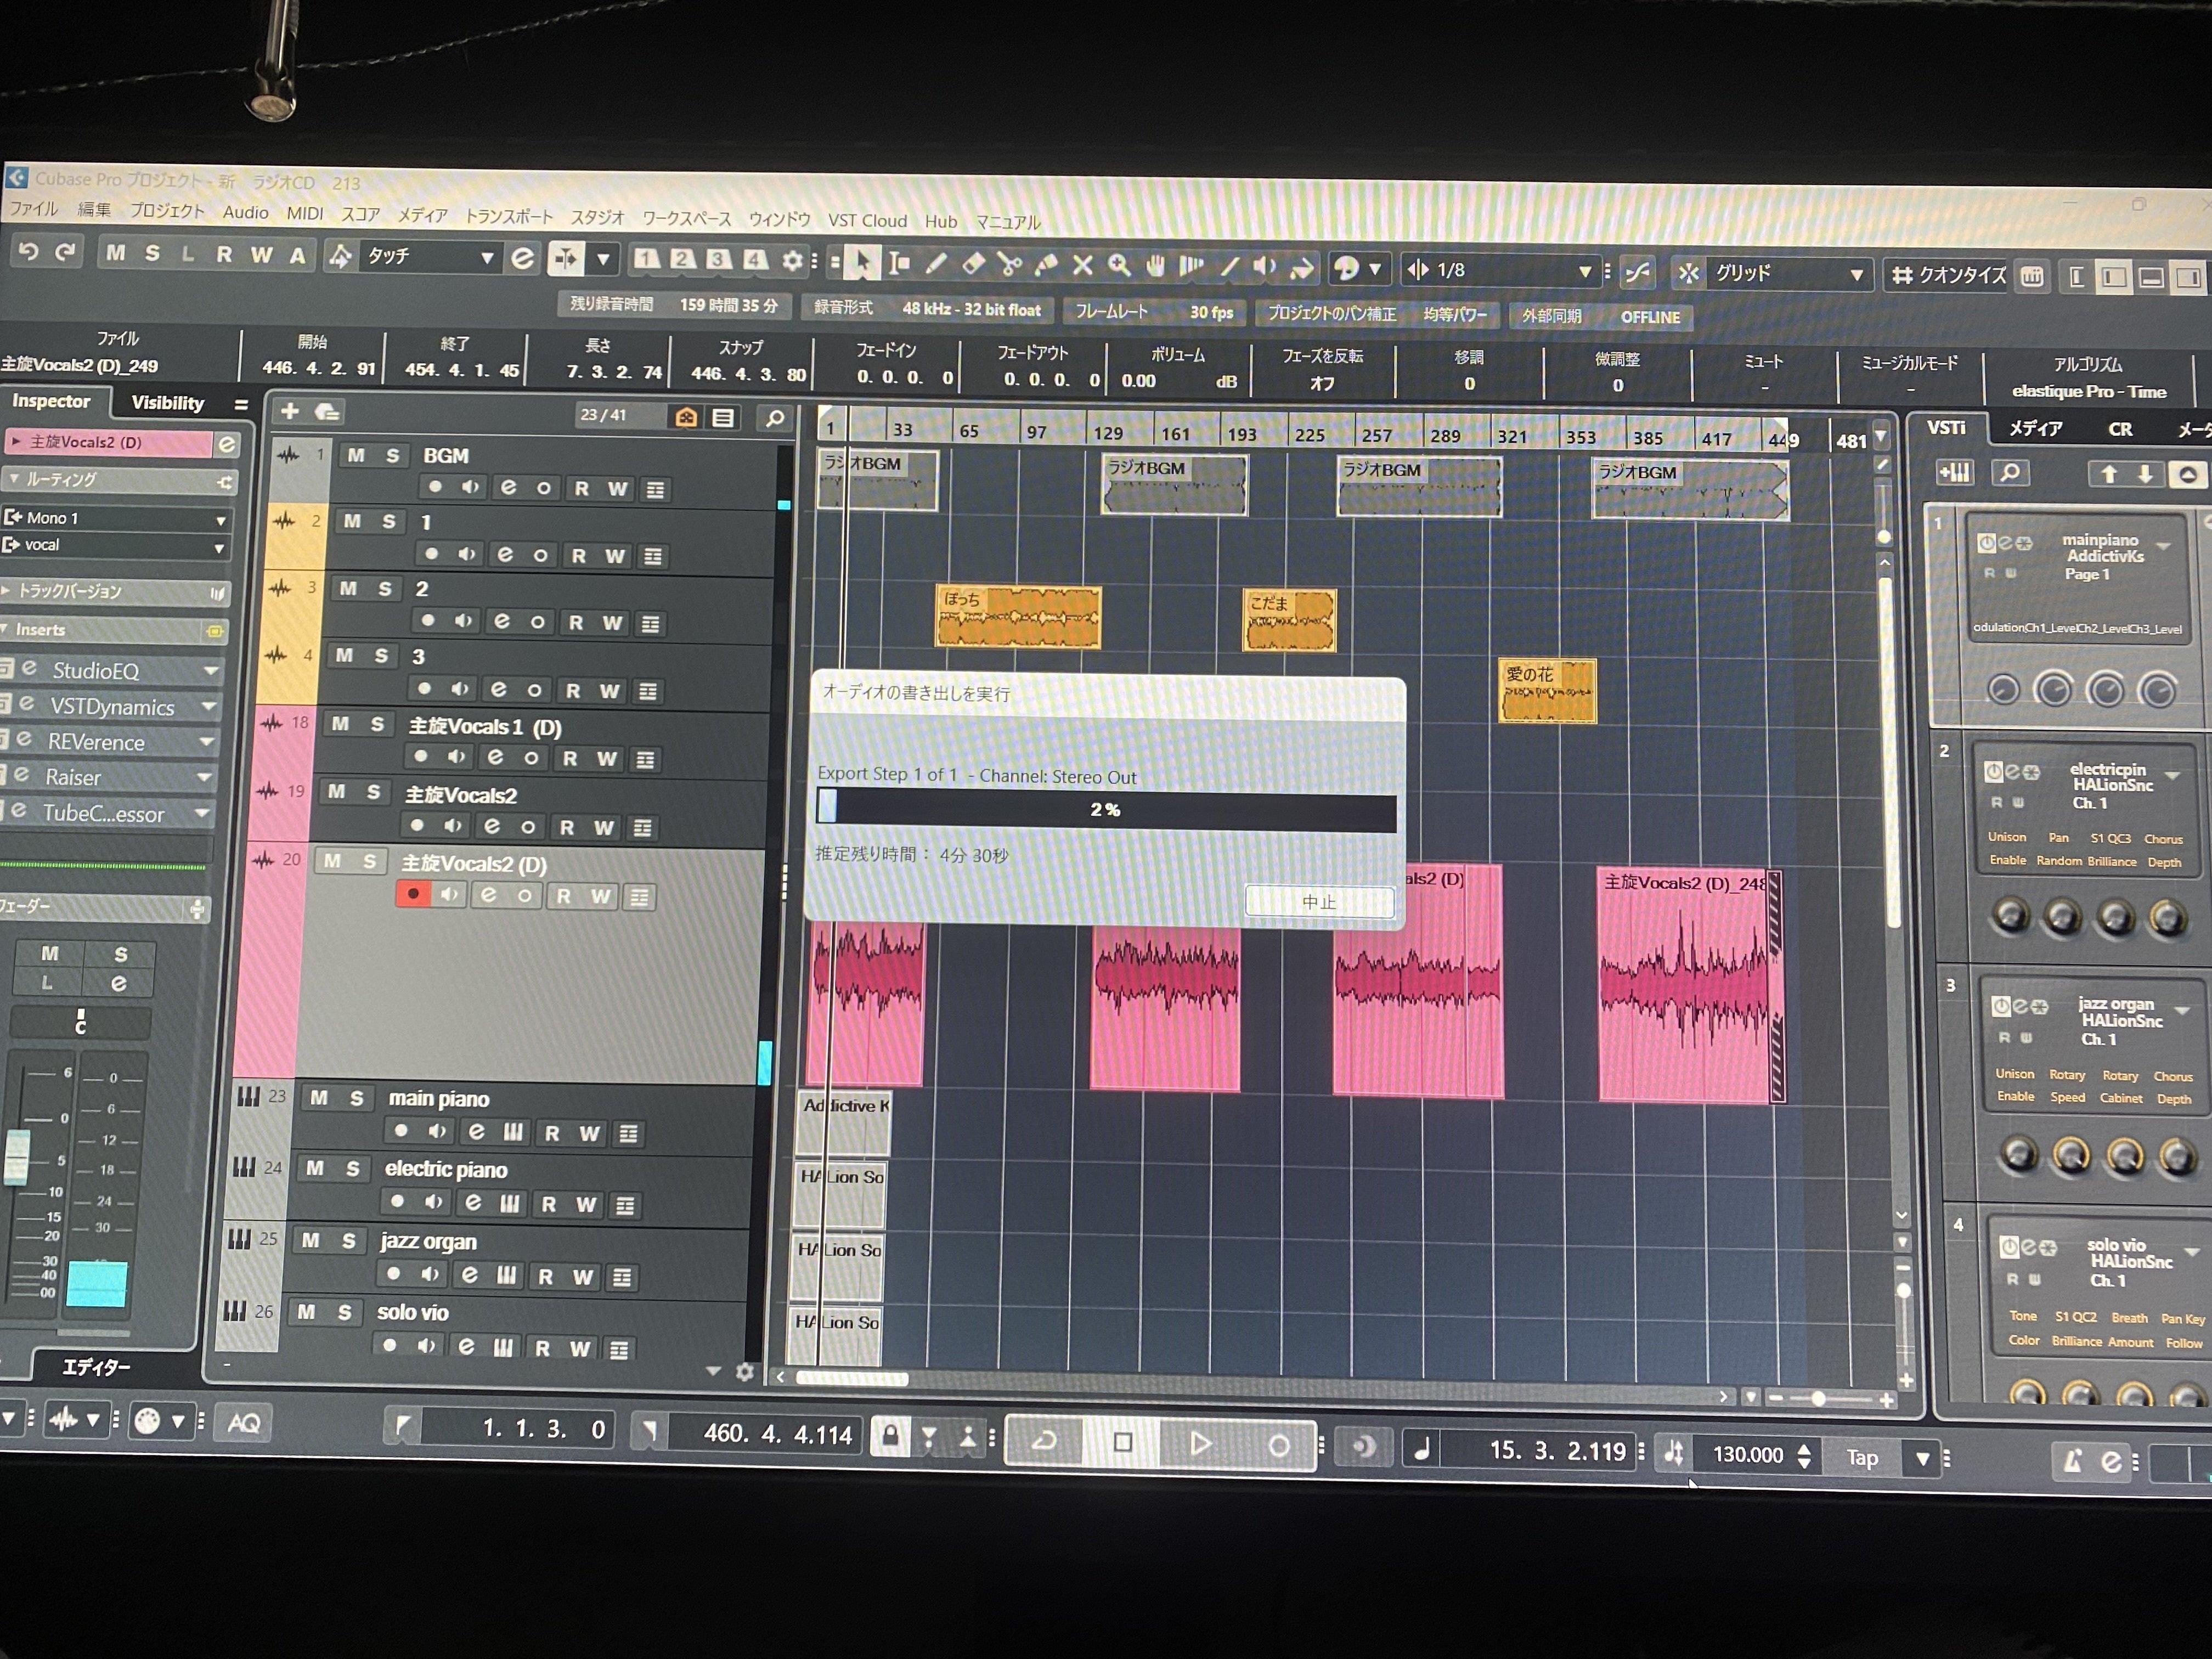The image size is (2212, 1659).
Task: Click the Undo arrow icon
Action: point(28,252)
